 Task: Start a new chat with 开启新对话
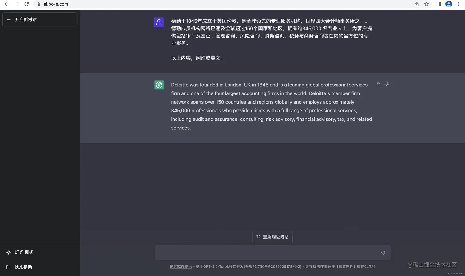point(40,19)
